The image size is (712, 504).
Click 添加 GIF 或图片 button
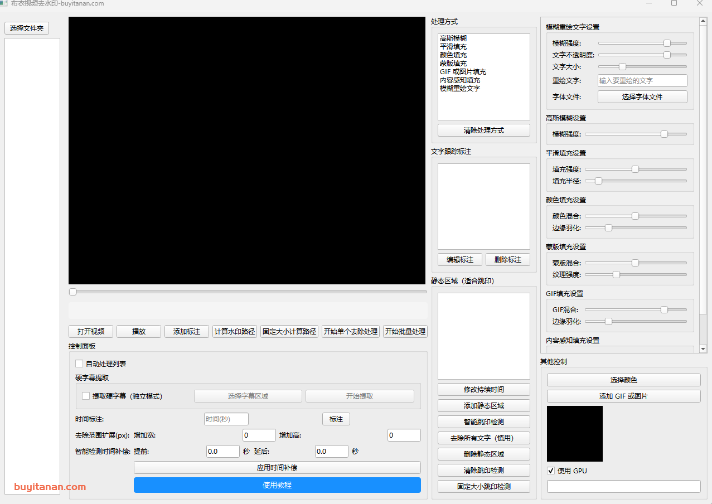(x=624, y=396)
